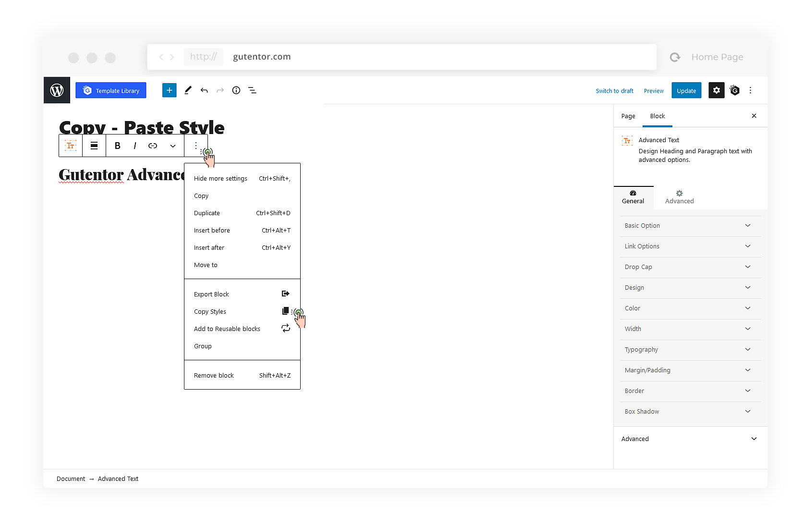
Task: Choose Hide more settings in menu
Action: pos(242,178)
